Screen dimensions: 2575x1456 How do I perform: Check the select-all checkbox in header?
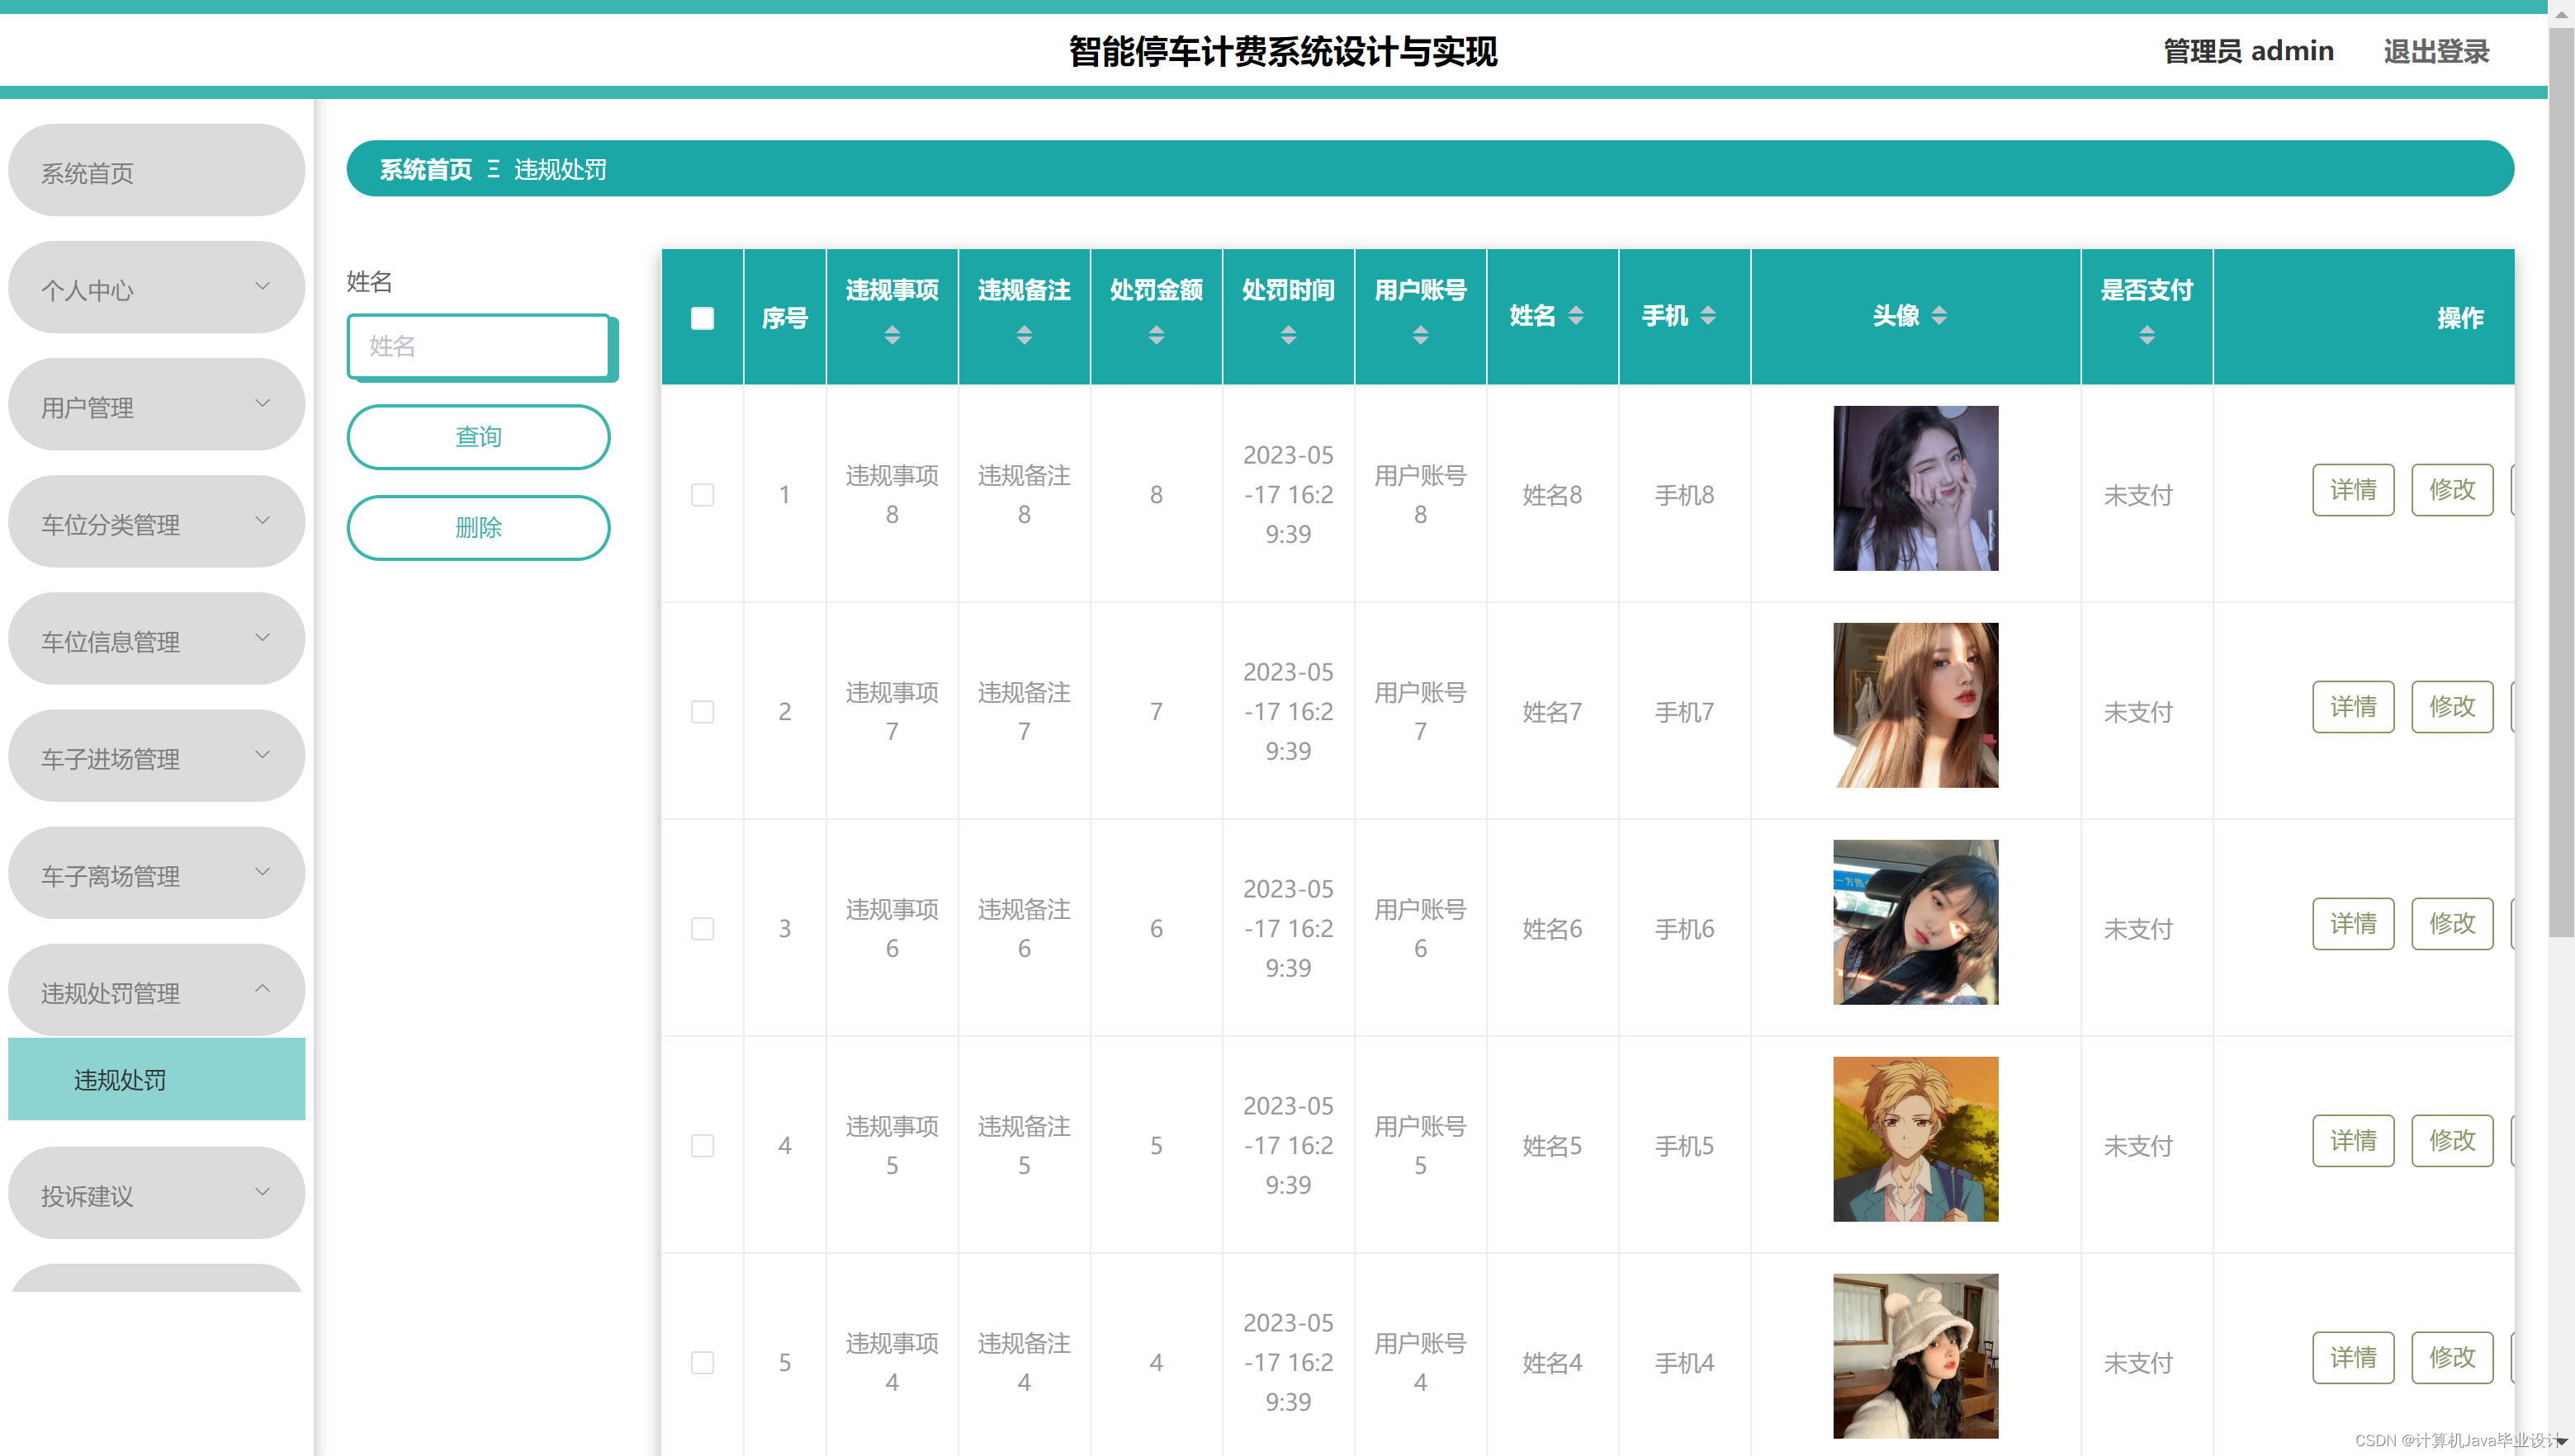[x=703, y=318]
